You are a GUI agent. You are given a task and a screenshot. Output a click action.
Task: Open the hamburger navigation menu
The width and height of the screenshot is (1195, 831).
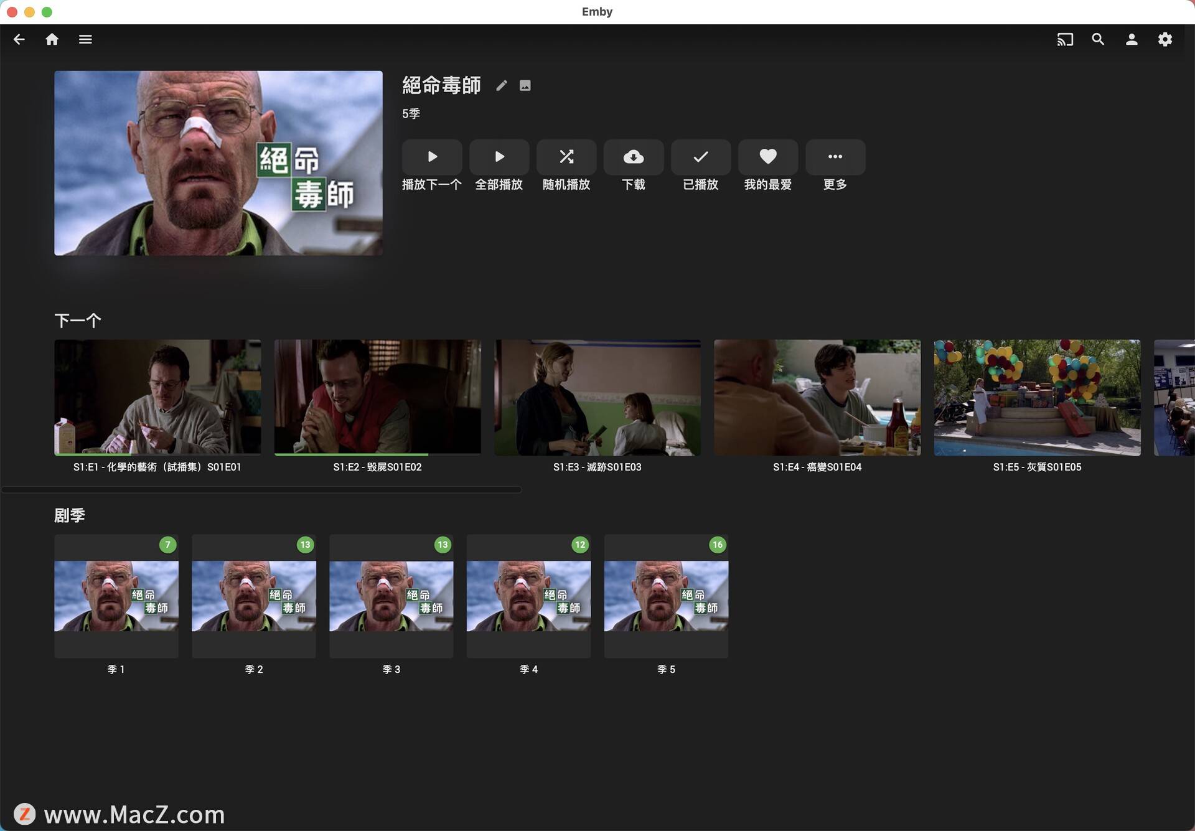point(85,39)
